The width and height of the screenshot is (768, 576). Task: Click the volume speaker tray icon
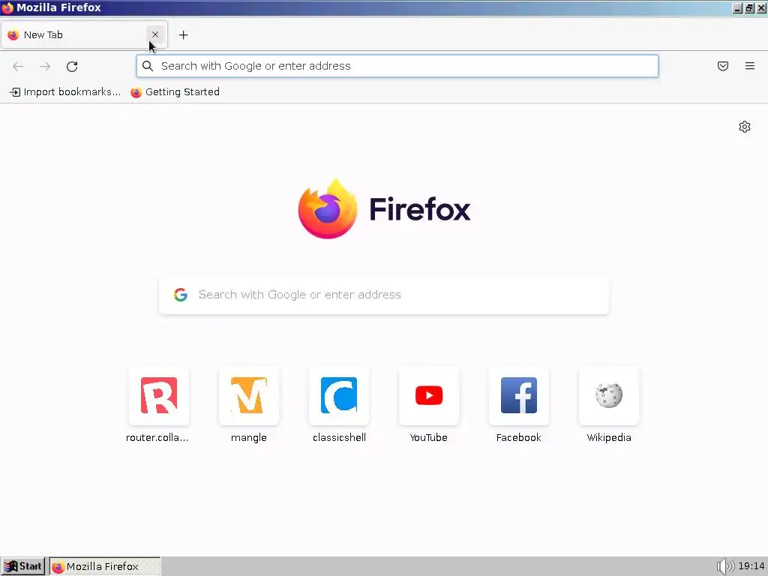(x=724, y=566)
